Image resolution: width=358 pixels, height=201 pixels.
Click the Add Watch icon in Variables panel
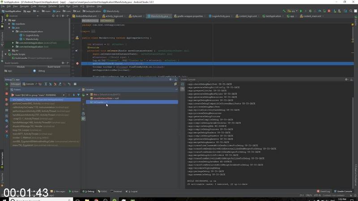coord(83,95)
